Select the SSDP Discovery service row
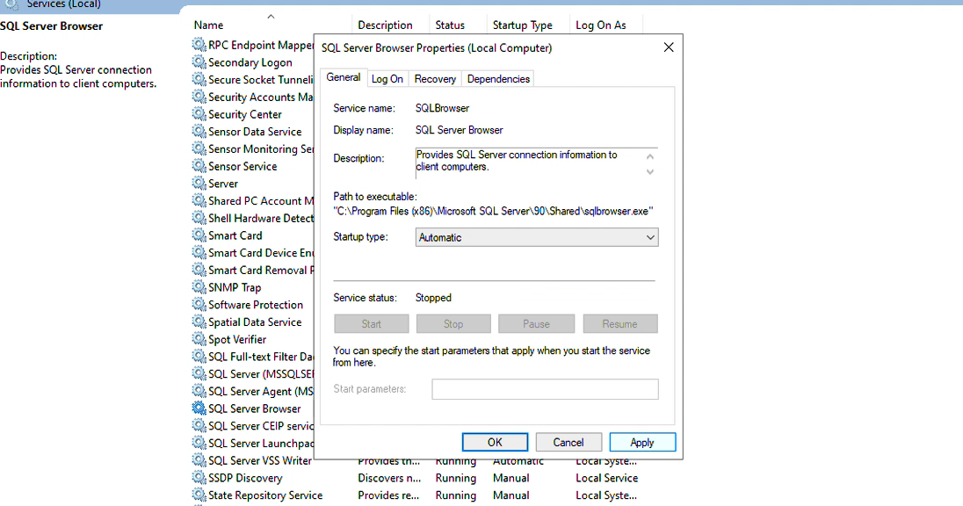 click(417, 478)
